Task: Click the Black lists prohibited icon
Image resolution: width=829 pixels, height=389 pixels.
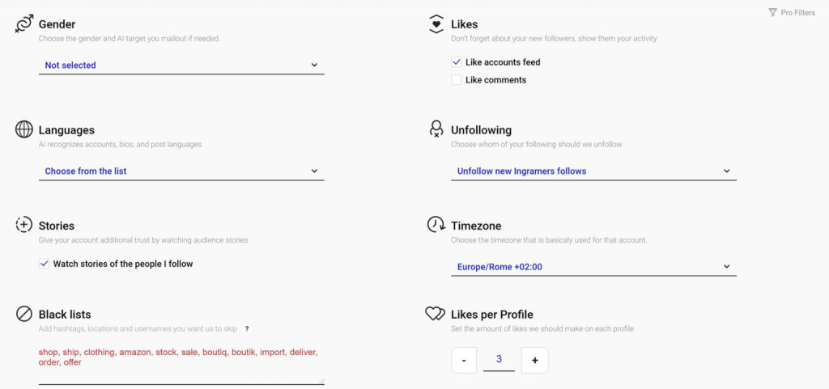Action: (23, 314)
